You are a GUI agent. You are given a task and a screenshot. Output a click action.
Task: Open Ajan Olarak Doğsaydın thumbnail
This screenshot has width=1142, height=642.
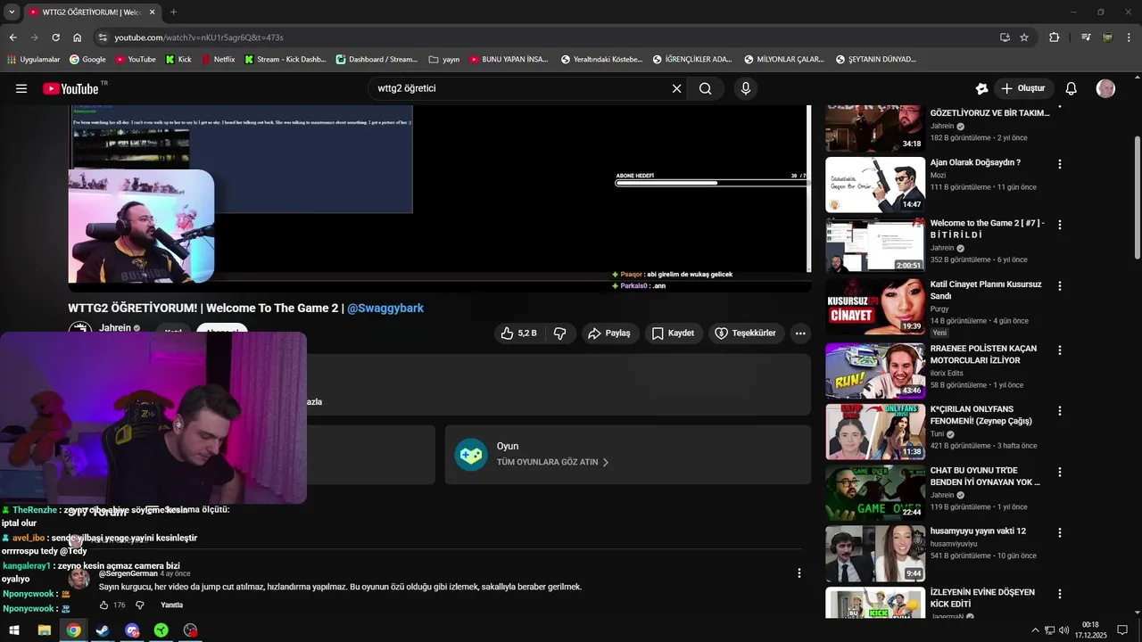(x=874, y=185)
